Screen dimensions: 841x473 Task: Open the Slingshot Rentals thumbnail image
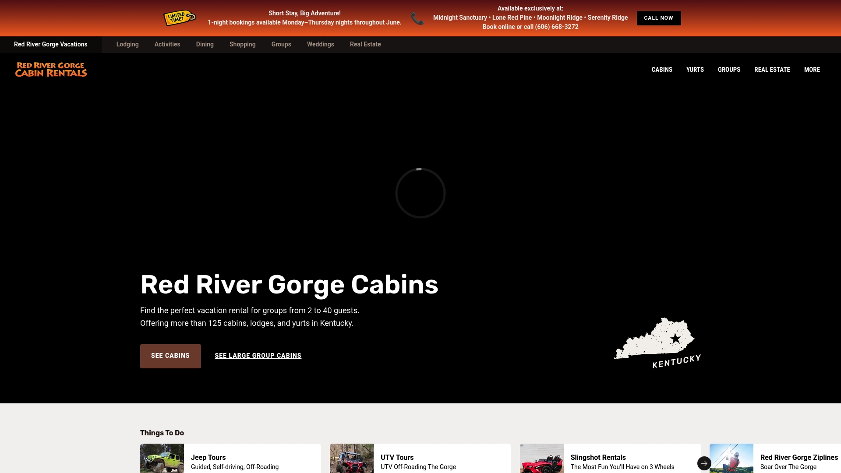pyautogui.click(x=542, y=458)
